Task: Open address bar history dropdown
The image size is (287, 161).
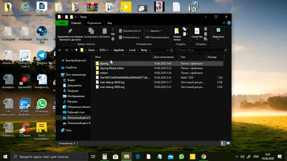Action: pos(167,50)
